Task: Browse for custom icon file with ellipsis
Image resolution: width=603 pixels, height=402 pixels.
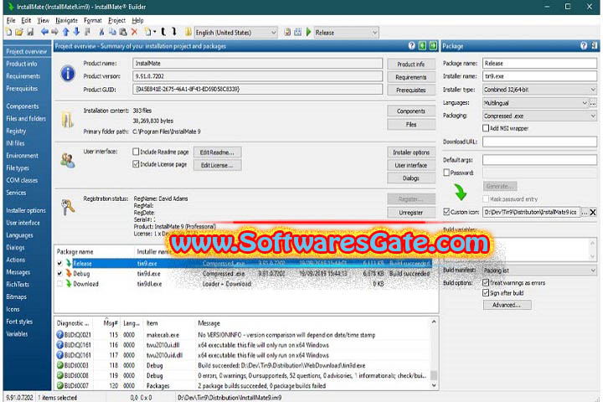Action: [585, 212]
